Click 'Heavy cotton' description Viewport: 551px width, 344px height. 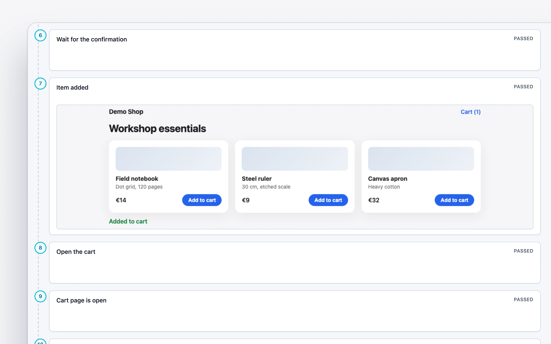pos(384,187)
